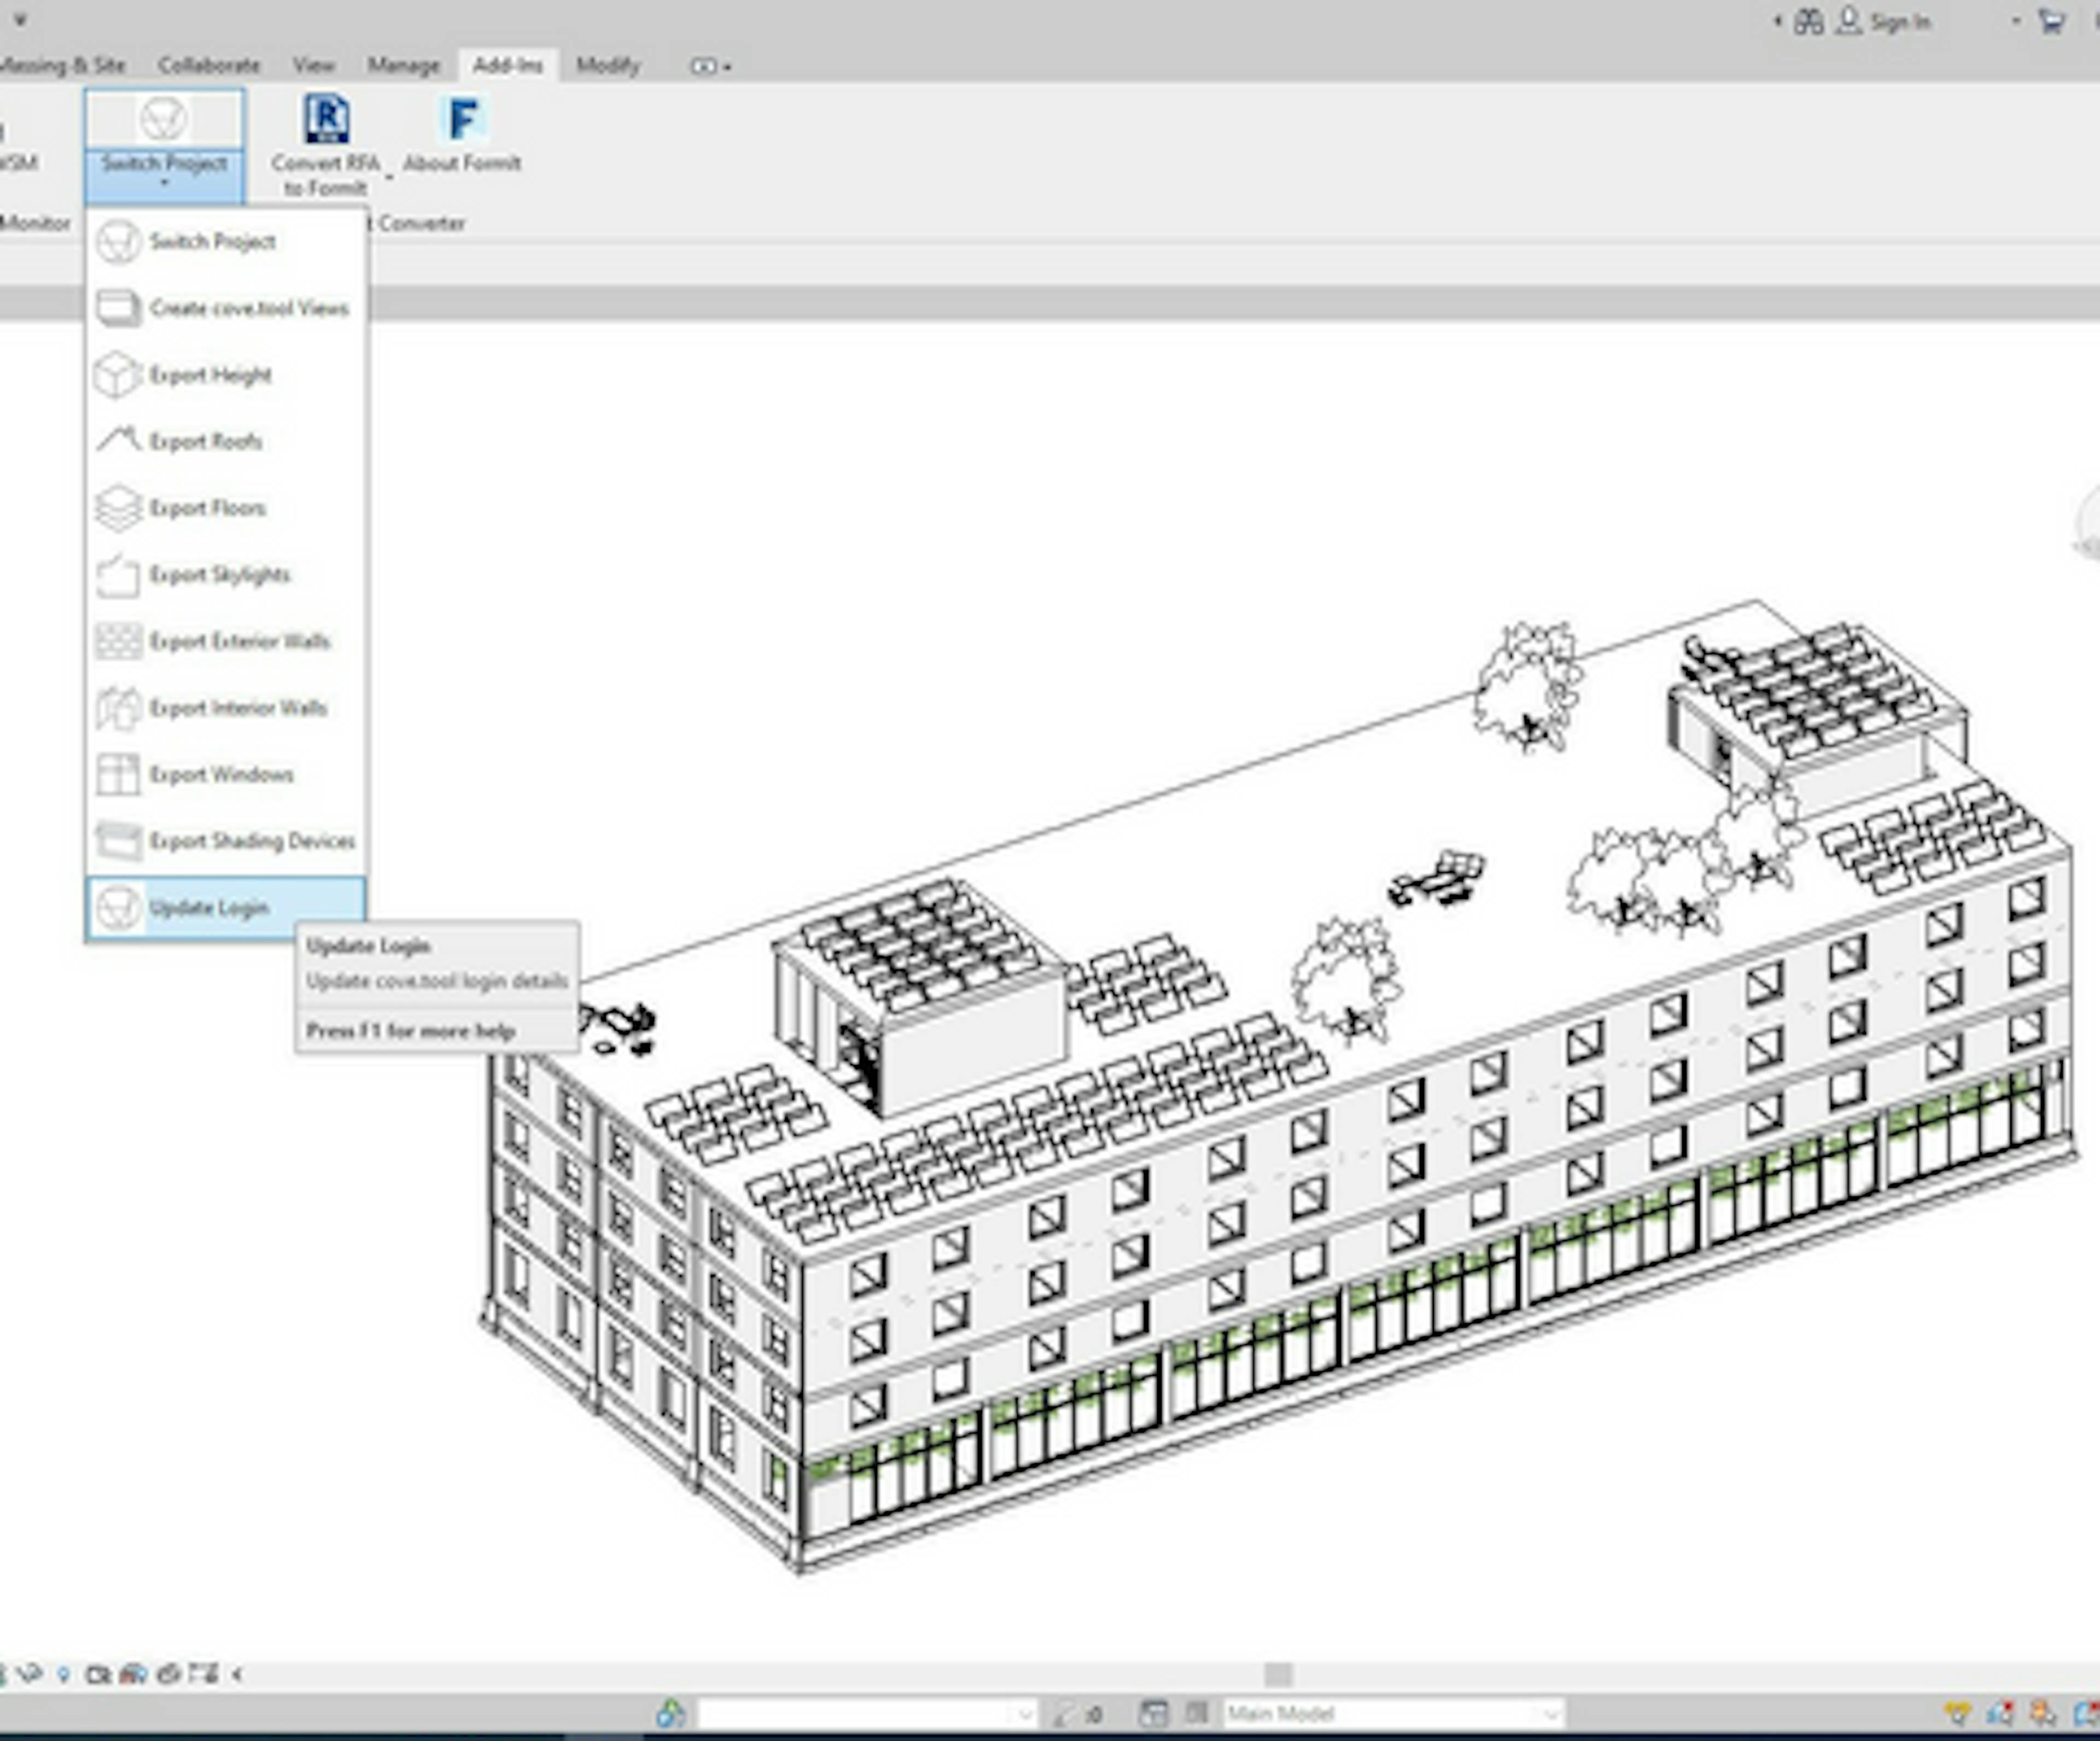Screen dimensions: 2100x1741
Task: Switch to the Collaborate ribbon tab
Action: pos(209,66)
